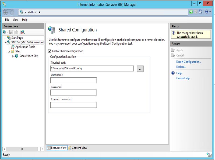Viewport: 215px width, 160px height.
Task: Collapse the VM12-2 server node
Action: 5,42
